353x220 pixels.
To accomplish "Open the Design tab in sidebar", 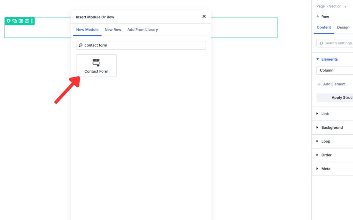I will tap(343, 27).
